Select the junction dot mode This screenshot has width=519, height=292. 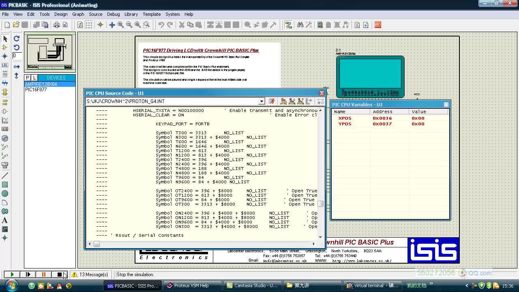[x=5, y=56]
